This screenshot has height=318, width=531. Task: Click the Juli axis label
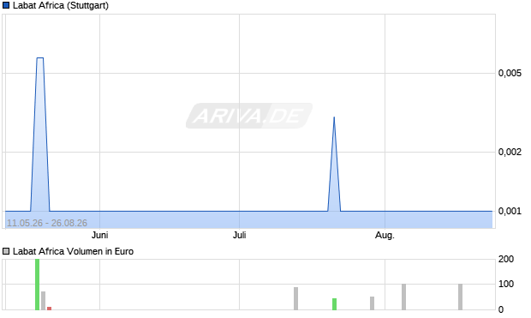pyautogui.click(x=240, y=235)
